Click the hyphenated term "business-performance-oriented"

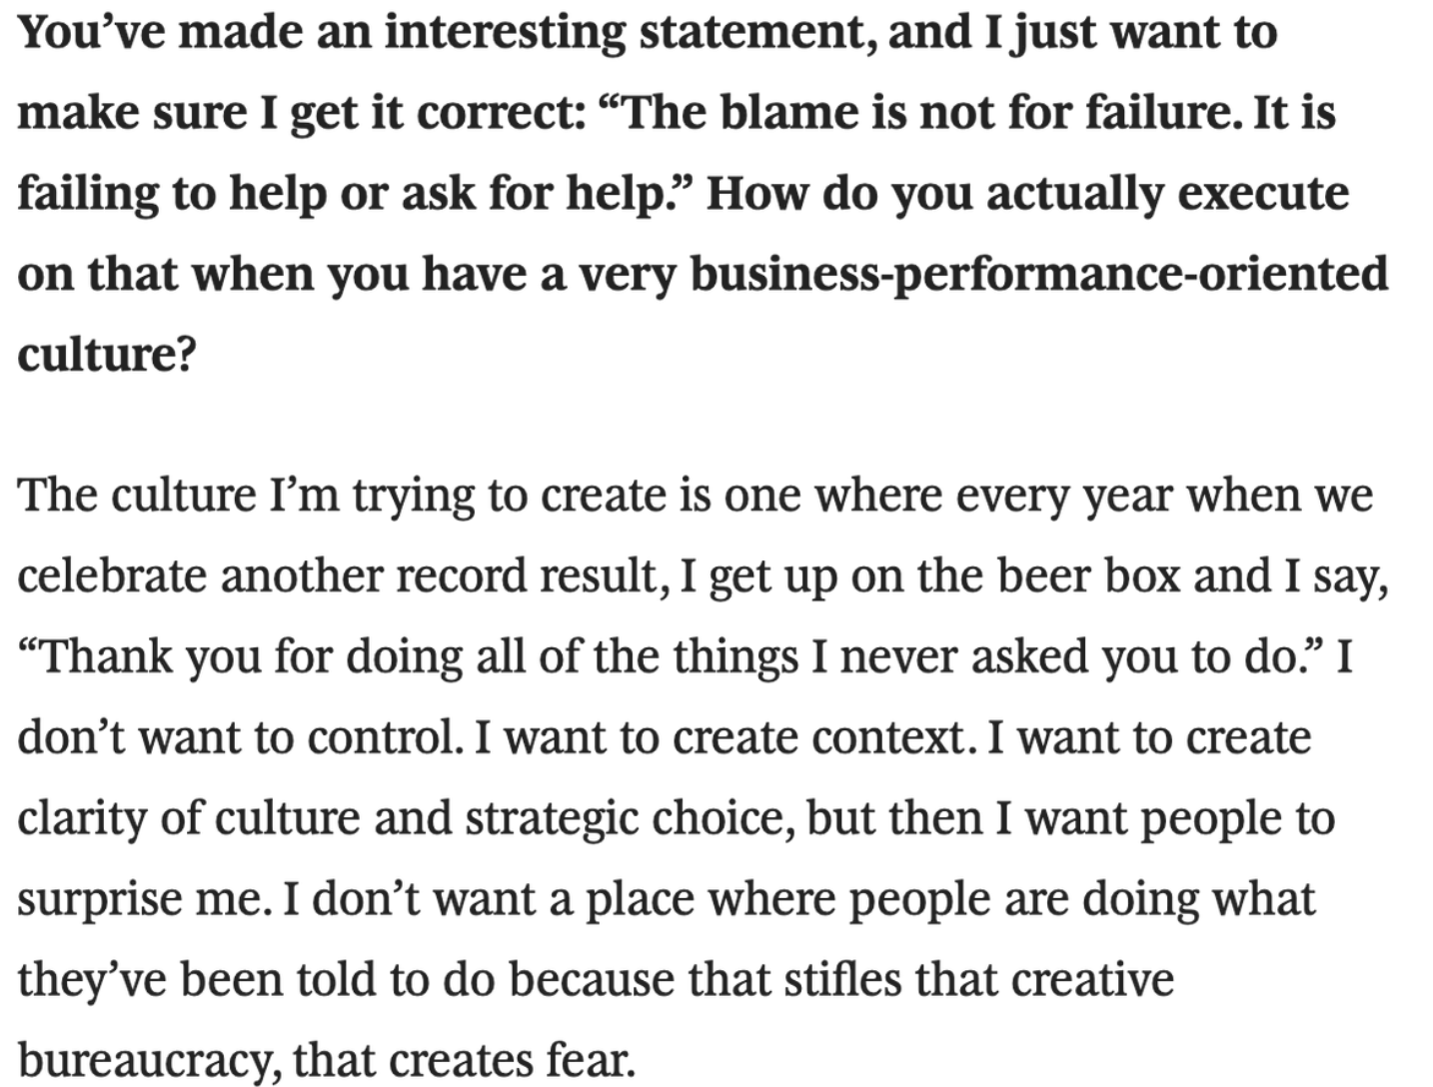click(x=1038, y=275)
